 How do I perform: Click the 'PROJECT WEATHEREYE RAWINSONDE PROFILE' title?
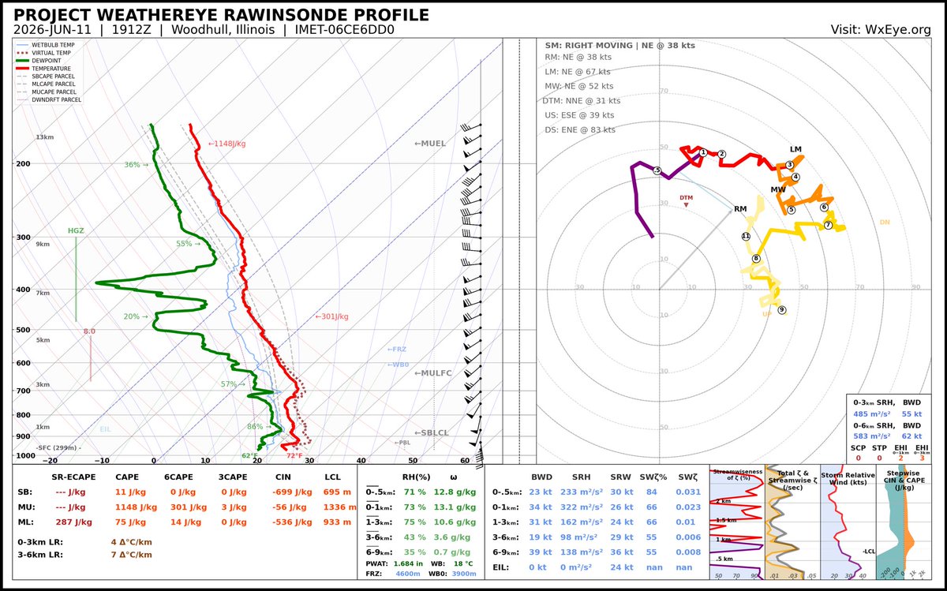222,15
